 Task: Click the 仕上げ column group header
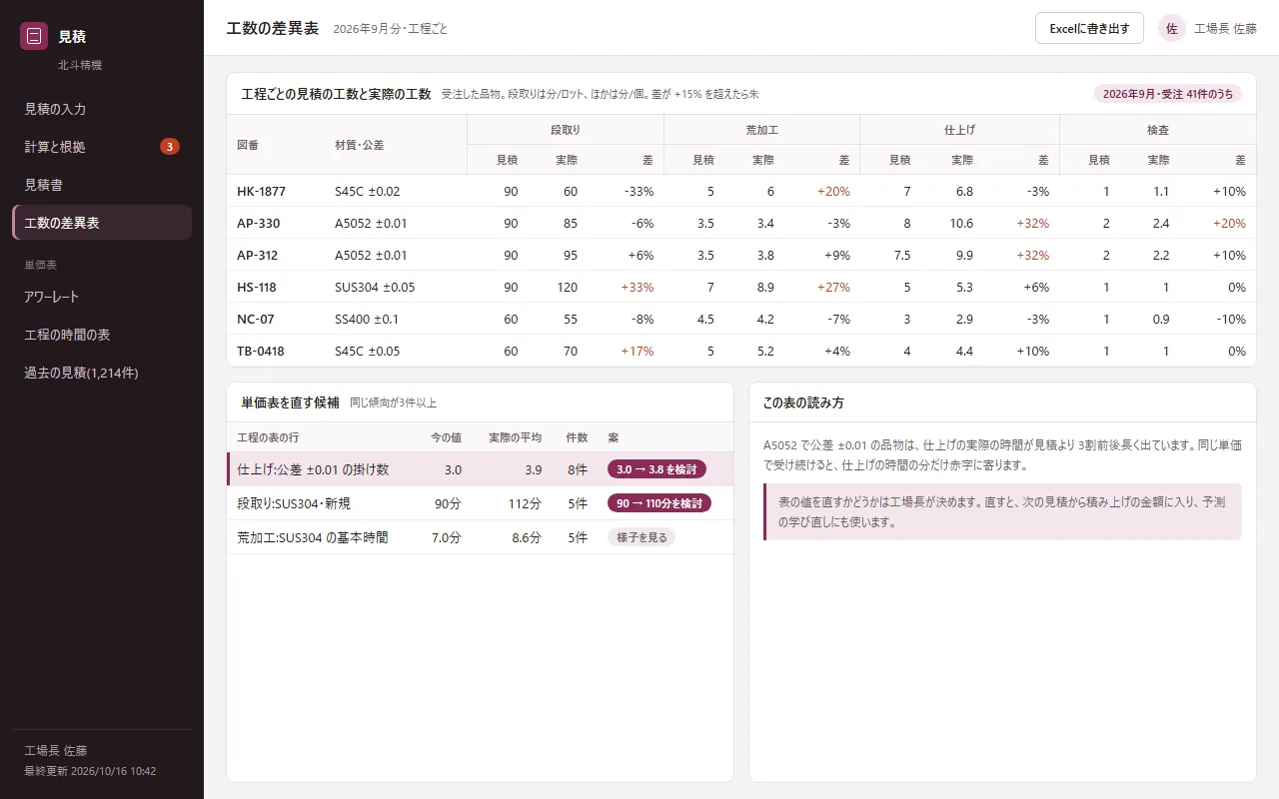(960, 130)
